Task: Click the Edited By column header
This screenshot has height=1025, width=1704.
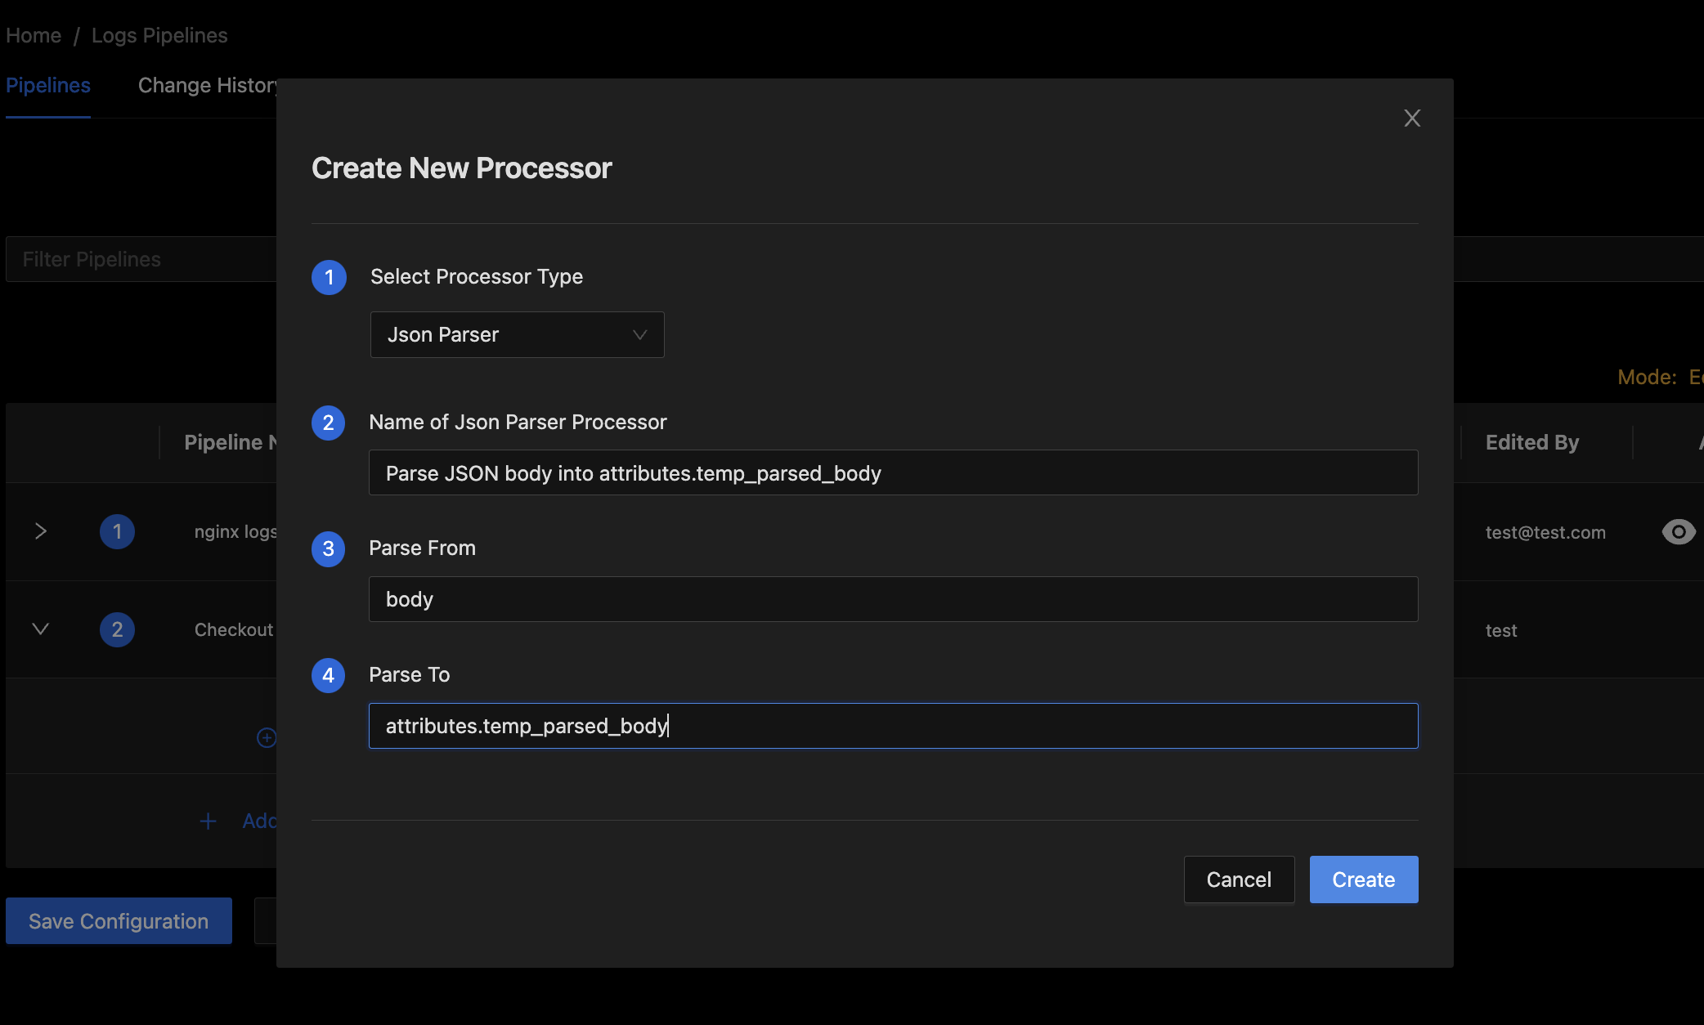Action: pyautogui.click(x=1531, y=442)
